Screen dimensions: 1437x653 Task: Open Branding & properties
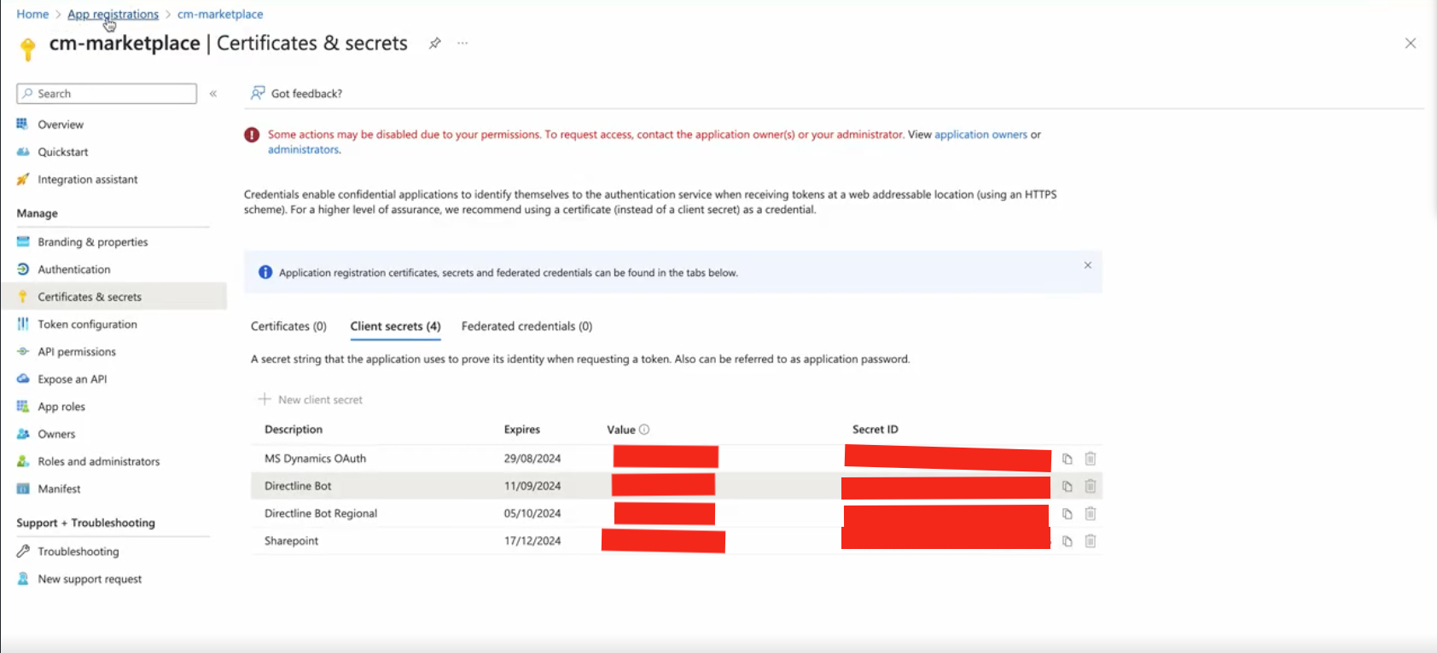tap(93, 242)
